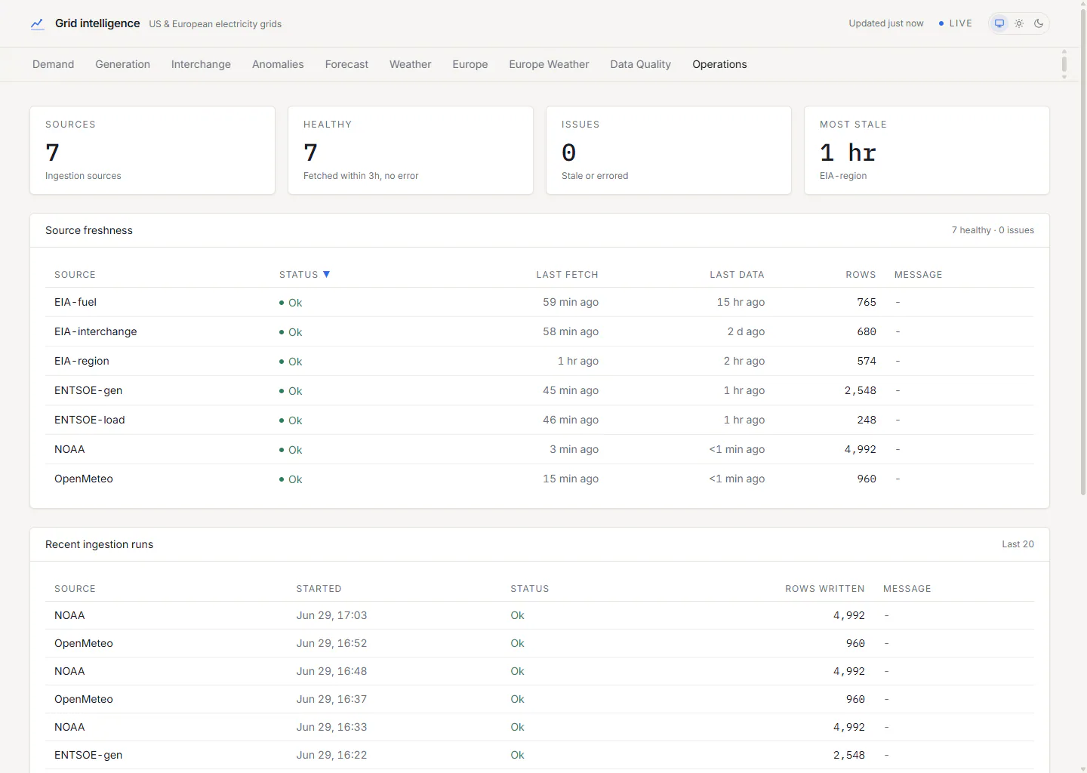Switch to system theme monitor icon
This screenshot has height=773, width=1087.
click(999, 23)
